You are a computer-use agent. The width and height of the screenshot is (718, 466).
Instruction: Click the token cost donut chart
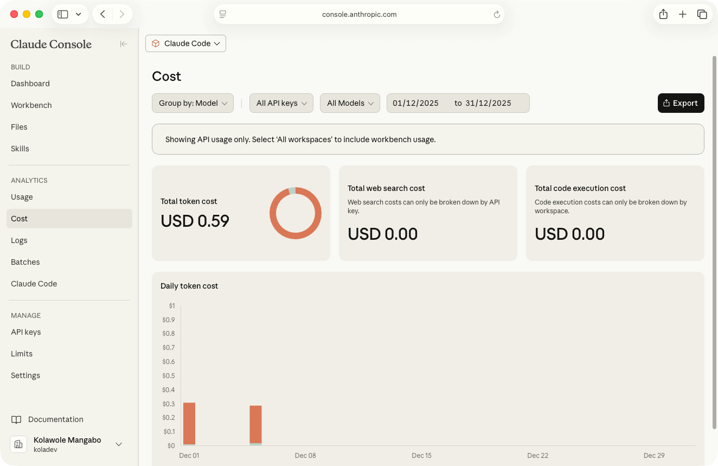click(x=296, y=213)
